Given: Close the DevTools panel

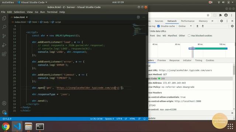Looking at the screenshot, I should point(232,21).
